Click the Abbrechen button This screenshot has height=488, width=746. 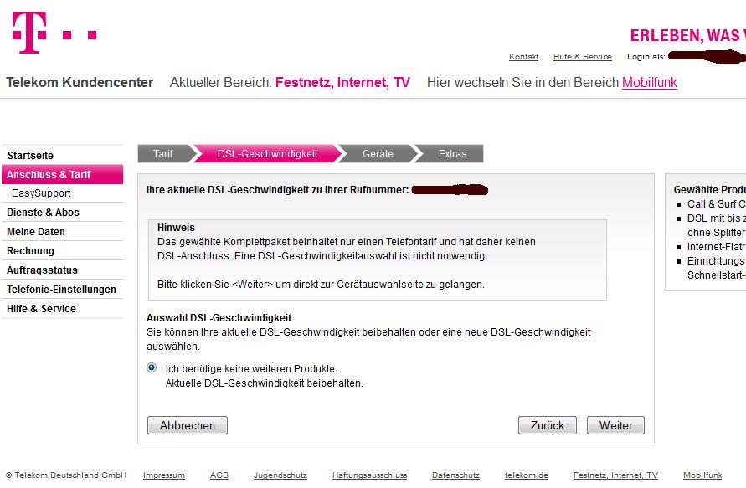coord(188,425)
